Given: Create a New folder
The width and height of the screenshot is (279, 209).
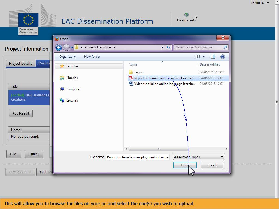Looking at the screenshot, I should [92, 57].
